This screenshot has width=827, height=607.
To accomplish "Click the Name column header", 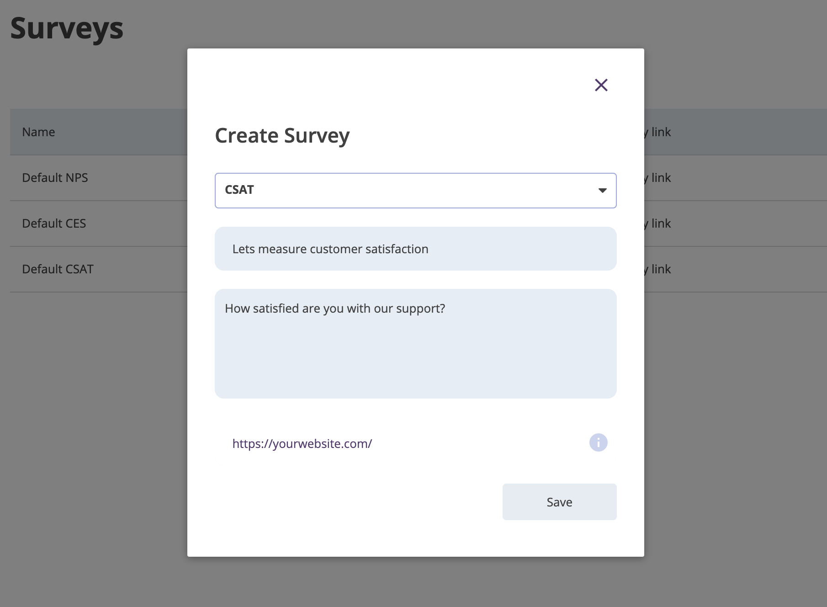I will coord(38,132).
